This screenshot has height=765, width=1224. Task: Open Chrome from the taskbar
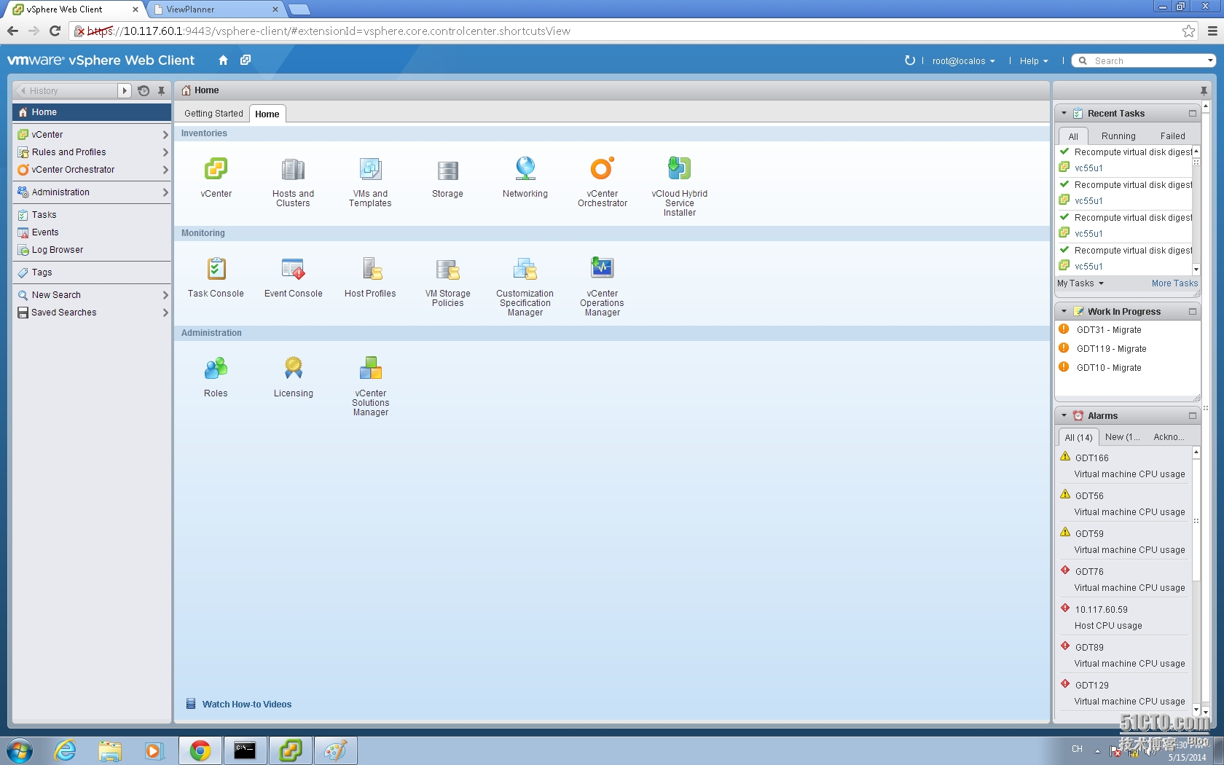point(200,750)
